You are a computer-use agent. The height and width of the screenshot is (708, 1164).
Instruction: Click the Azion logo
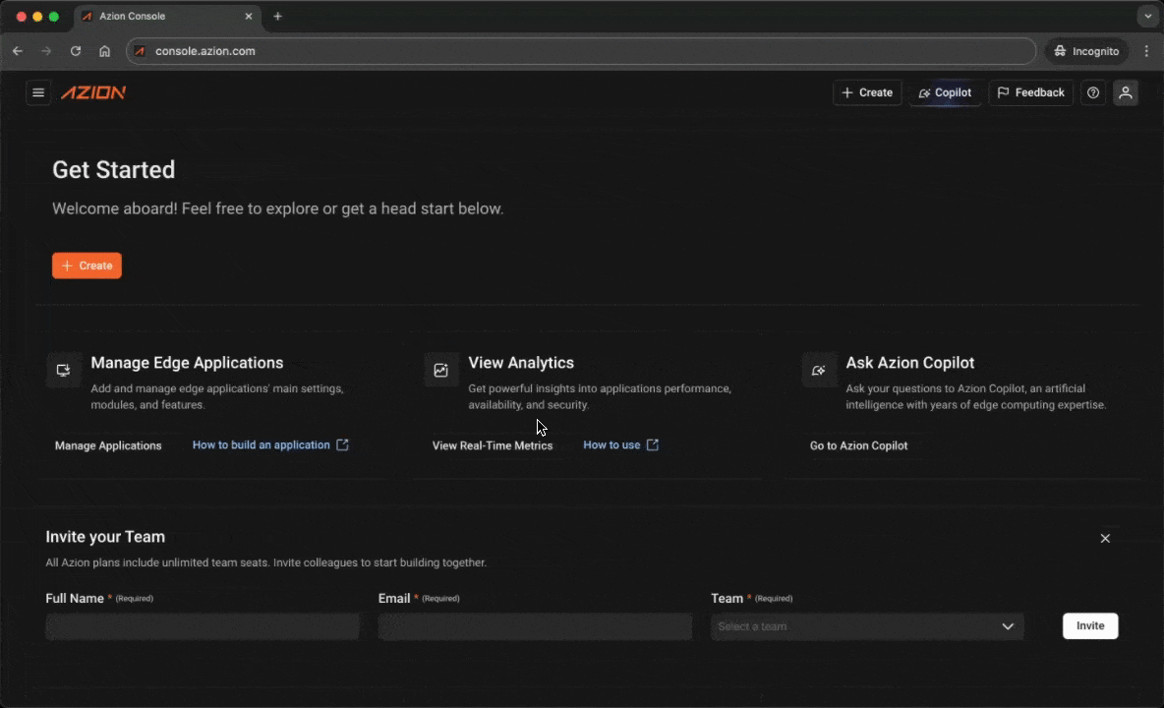(x=93, y=92)
